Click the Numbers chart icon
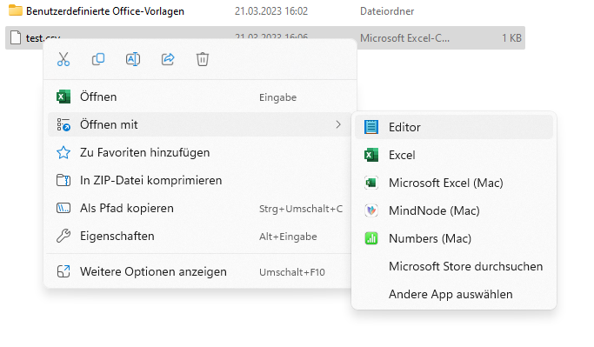Image resolution: width=594 pixels, height=347 pixels. click(371, 238)
